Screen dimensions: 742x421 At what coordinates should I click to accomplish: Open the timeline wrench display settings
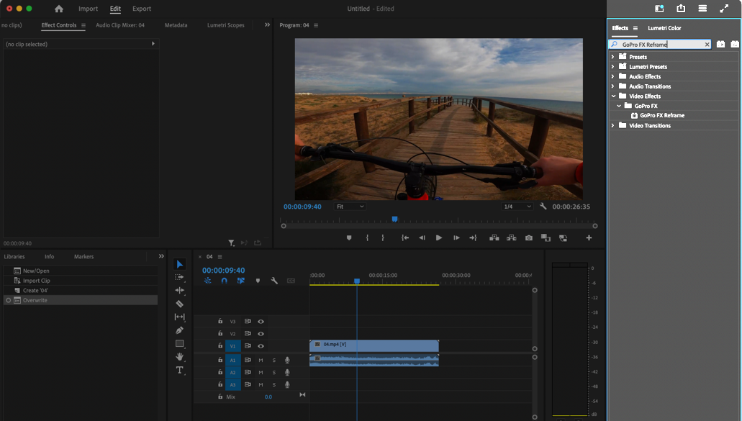(274, 281)
